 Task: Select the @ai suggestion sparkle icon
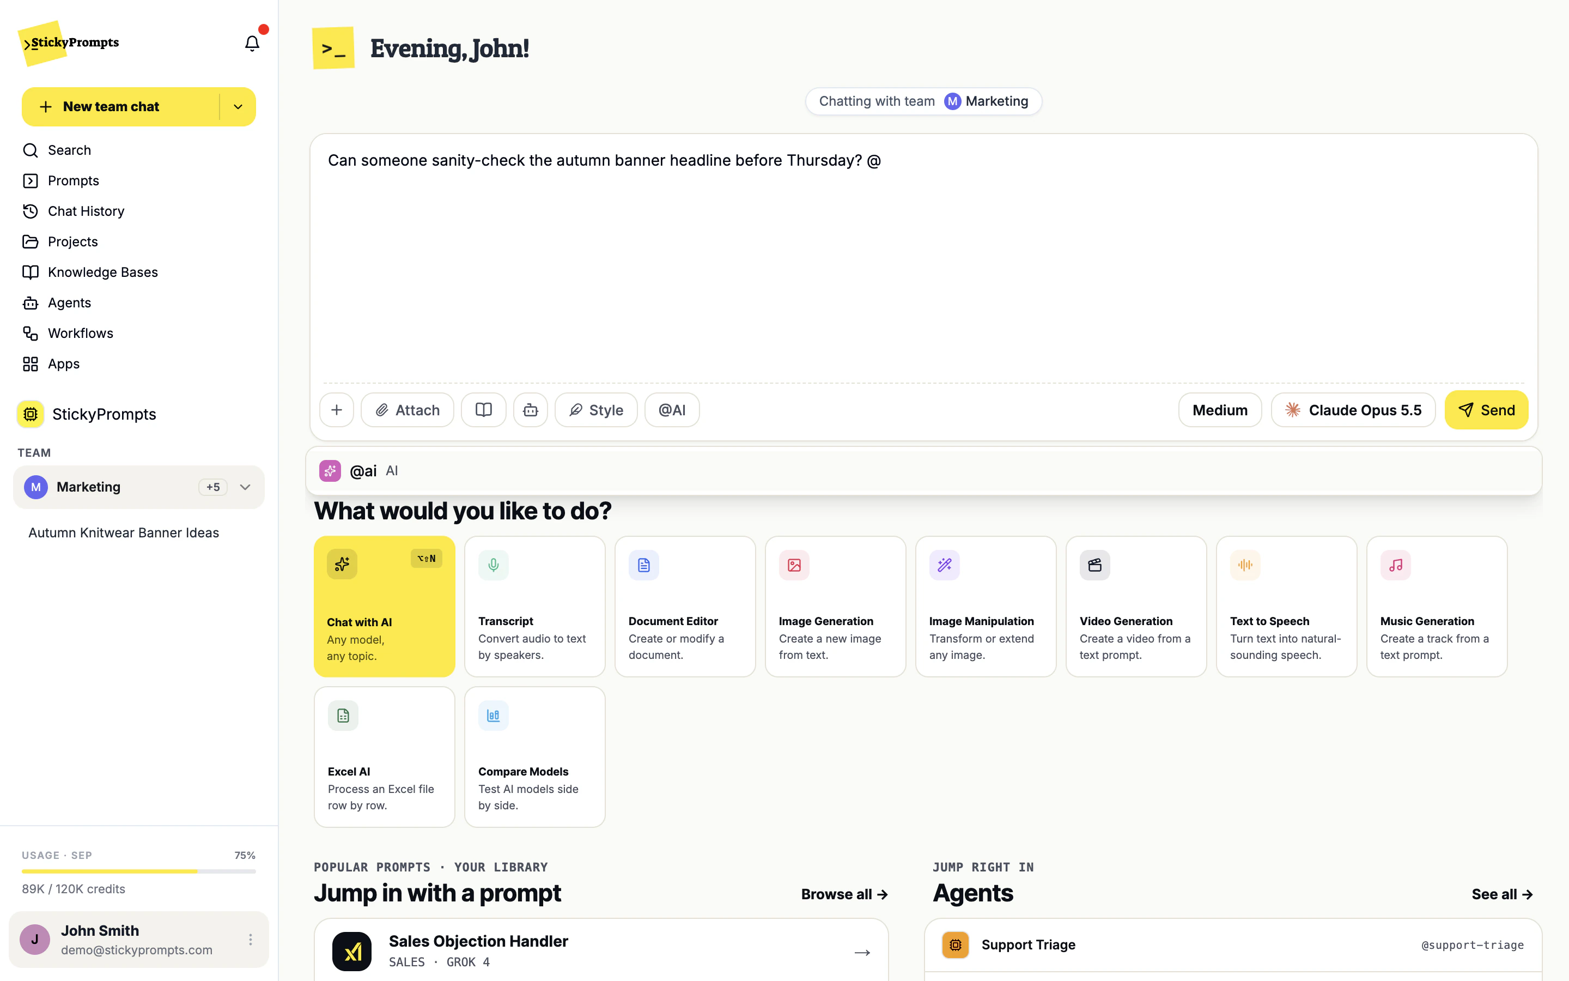330,471
